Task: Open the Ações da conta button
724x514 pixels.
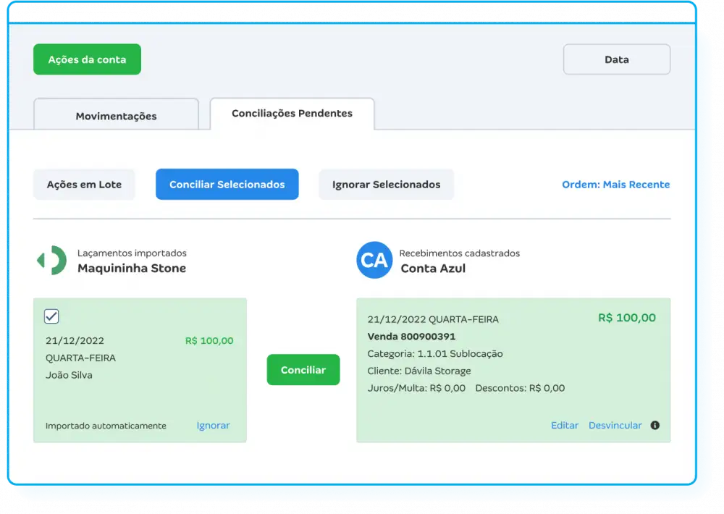Action: click(x=88, y=59)
